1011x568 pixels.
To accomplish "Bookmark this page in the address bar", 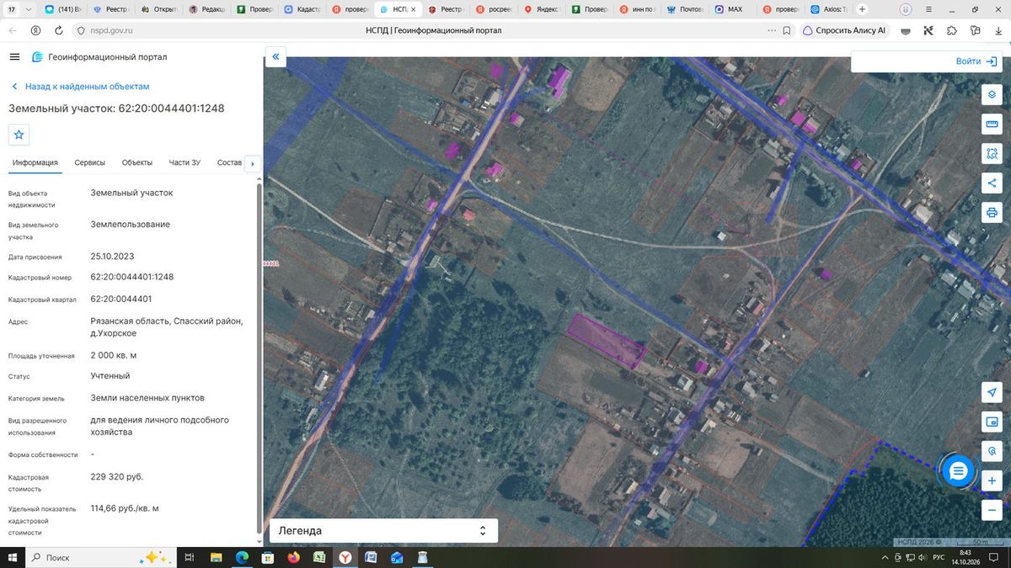I will tap(786, 30).
